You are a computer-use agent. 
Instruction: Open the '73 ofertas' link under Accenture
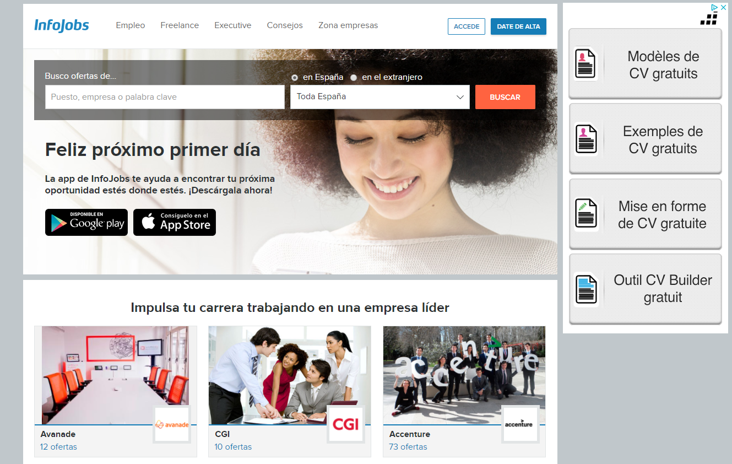click(408, 447)
